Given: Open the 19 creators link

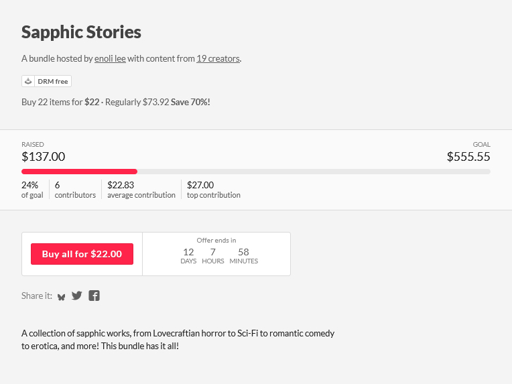Looking at the screenshot, I should (x=218, y=58).
